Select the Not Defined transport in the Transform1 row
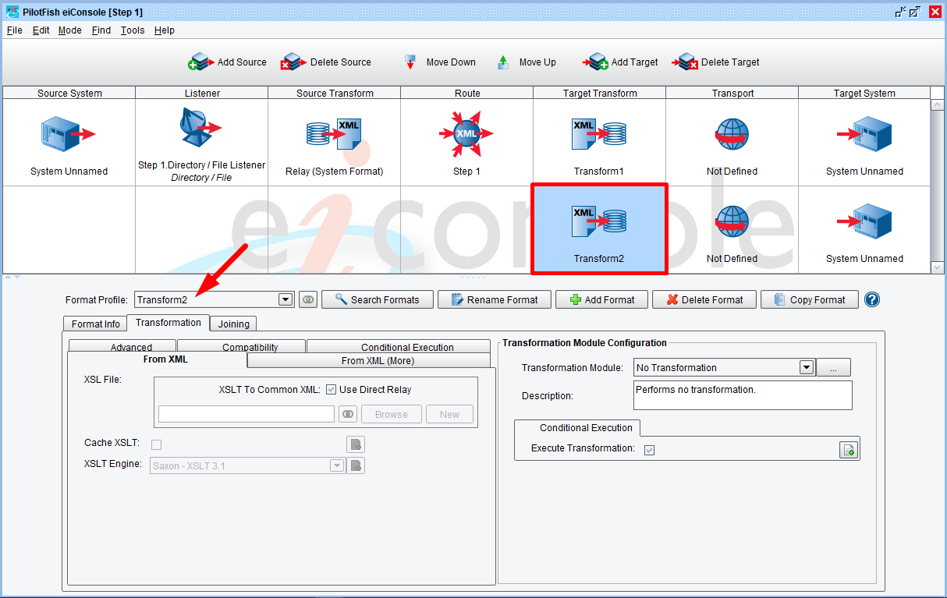 (732, 135)
